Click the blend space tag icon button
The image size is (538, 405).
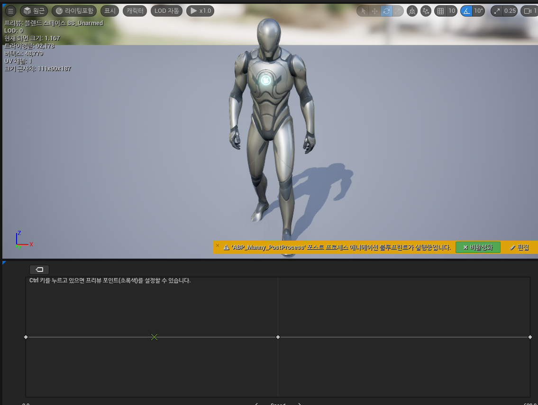tap(39, 270)
